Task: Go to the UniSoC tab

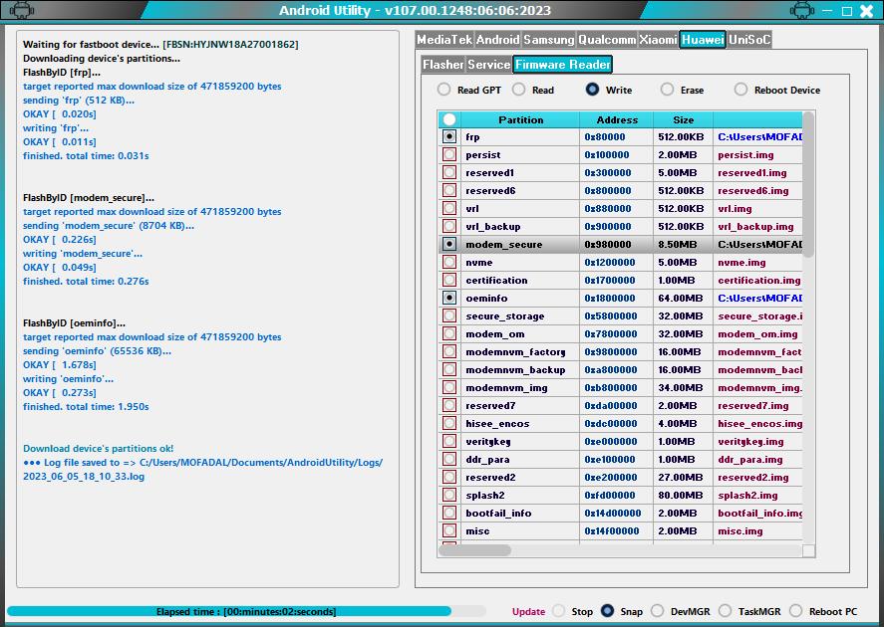Action: 749,40
